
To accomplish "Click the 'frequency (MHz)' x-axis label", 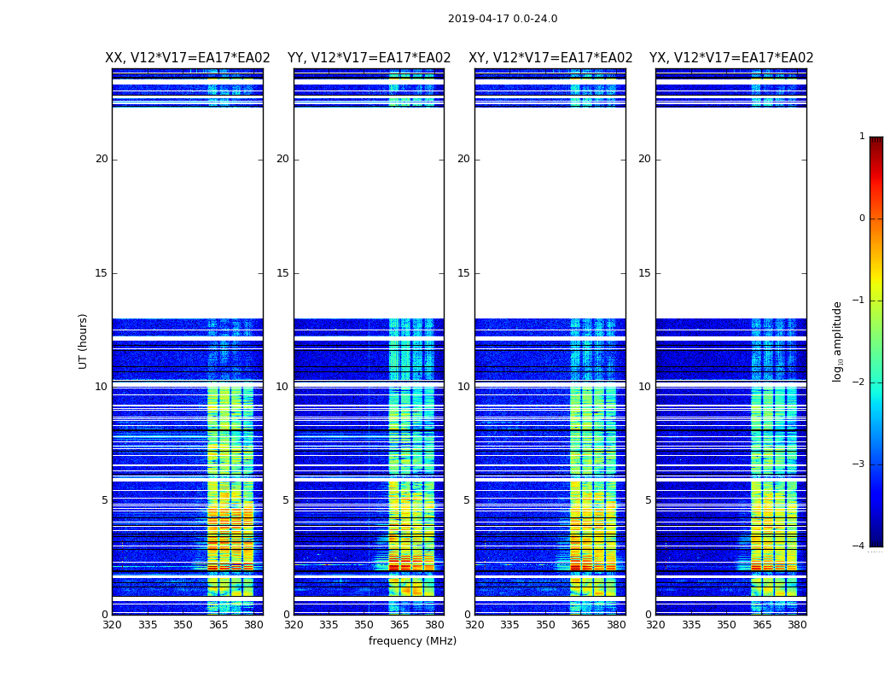I will (412, 641).
